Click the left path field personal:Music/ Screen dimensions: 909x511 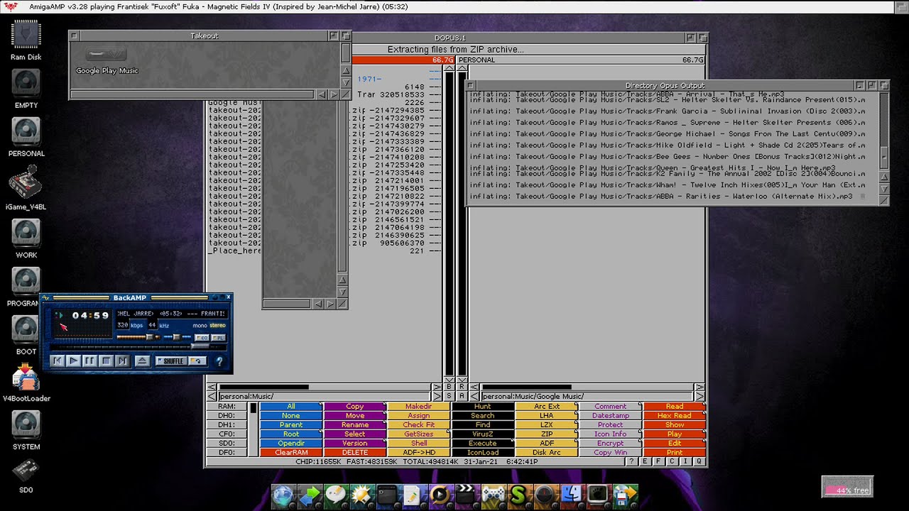(x=324, y=396)
